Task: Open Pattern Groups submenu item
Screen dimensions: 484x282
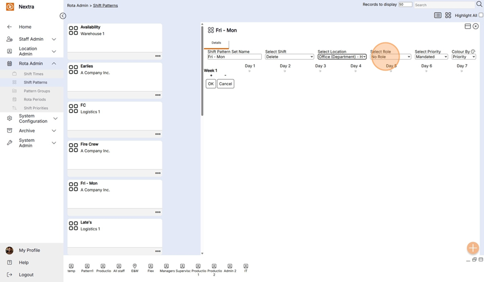Action: [x=37, y=91]
